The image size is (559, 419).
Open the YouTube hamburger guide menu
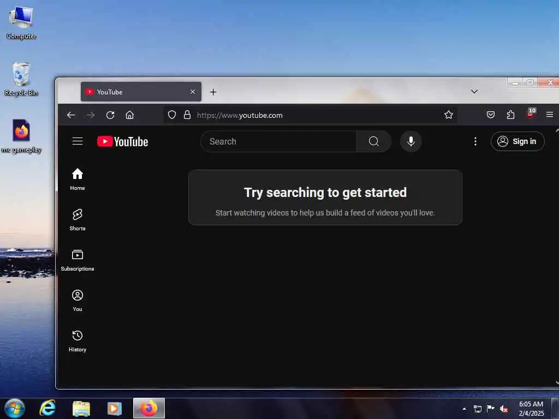click(x=78, y=141)
